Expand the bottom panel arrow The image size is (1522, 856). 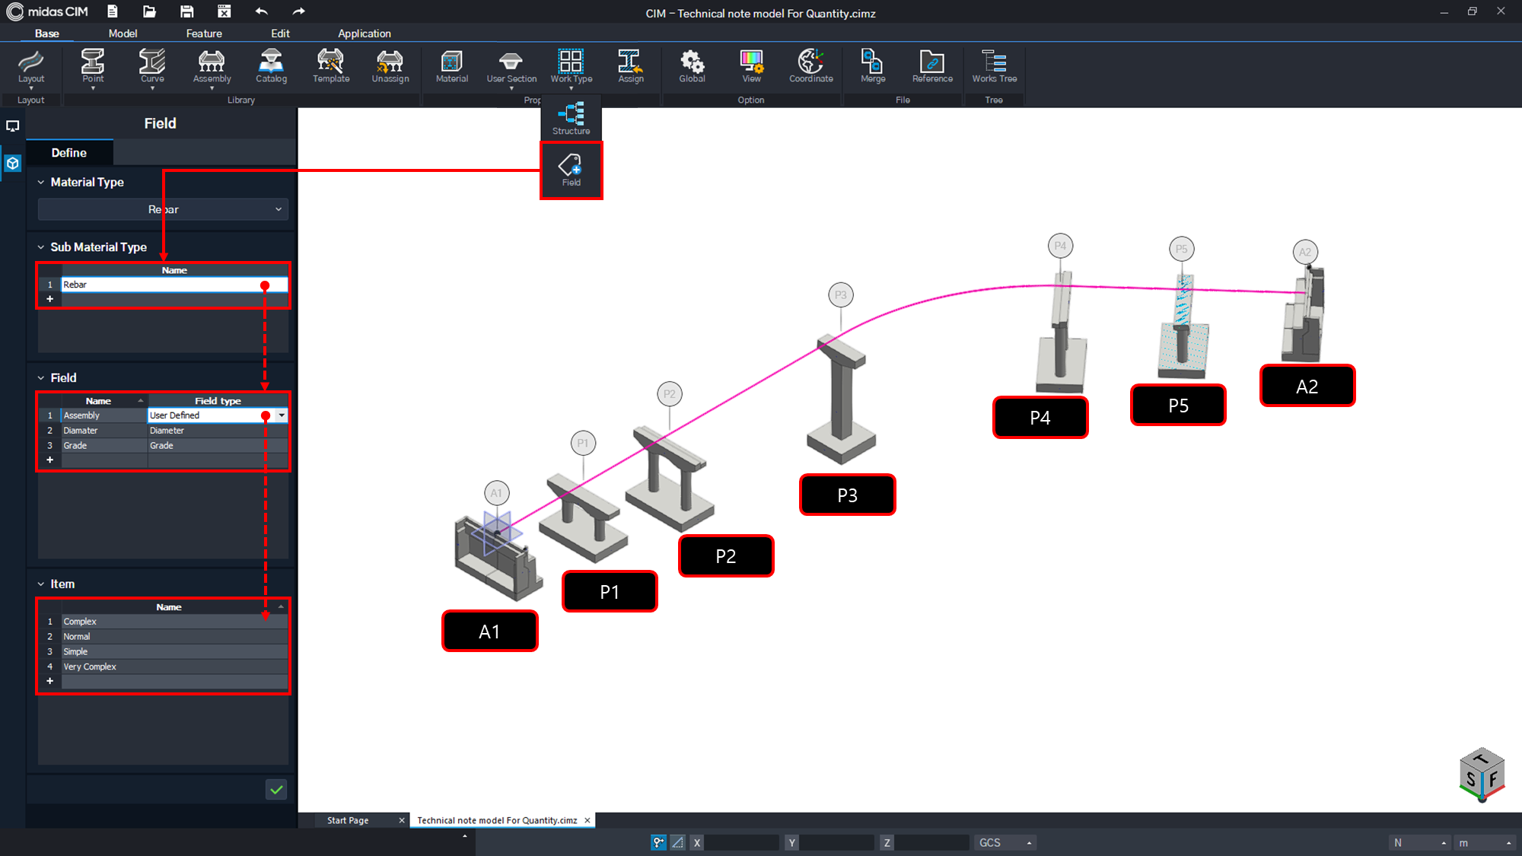(x=465, y=836)
